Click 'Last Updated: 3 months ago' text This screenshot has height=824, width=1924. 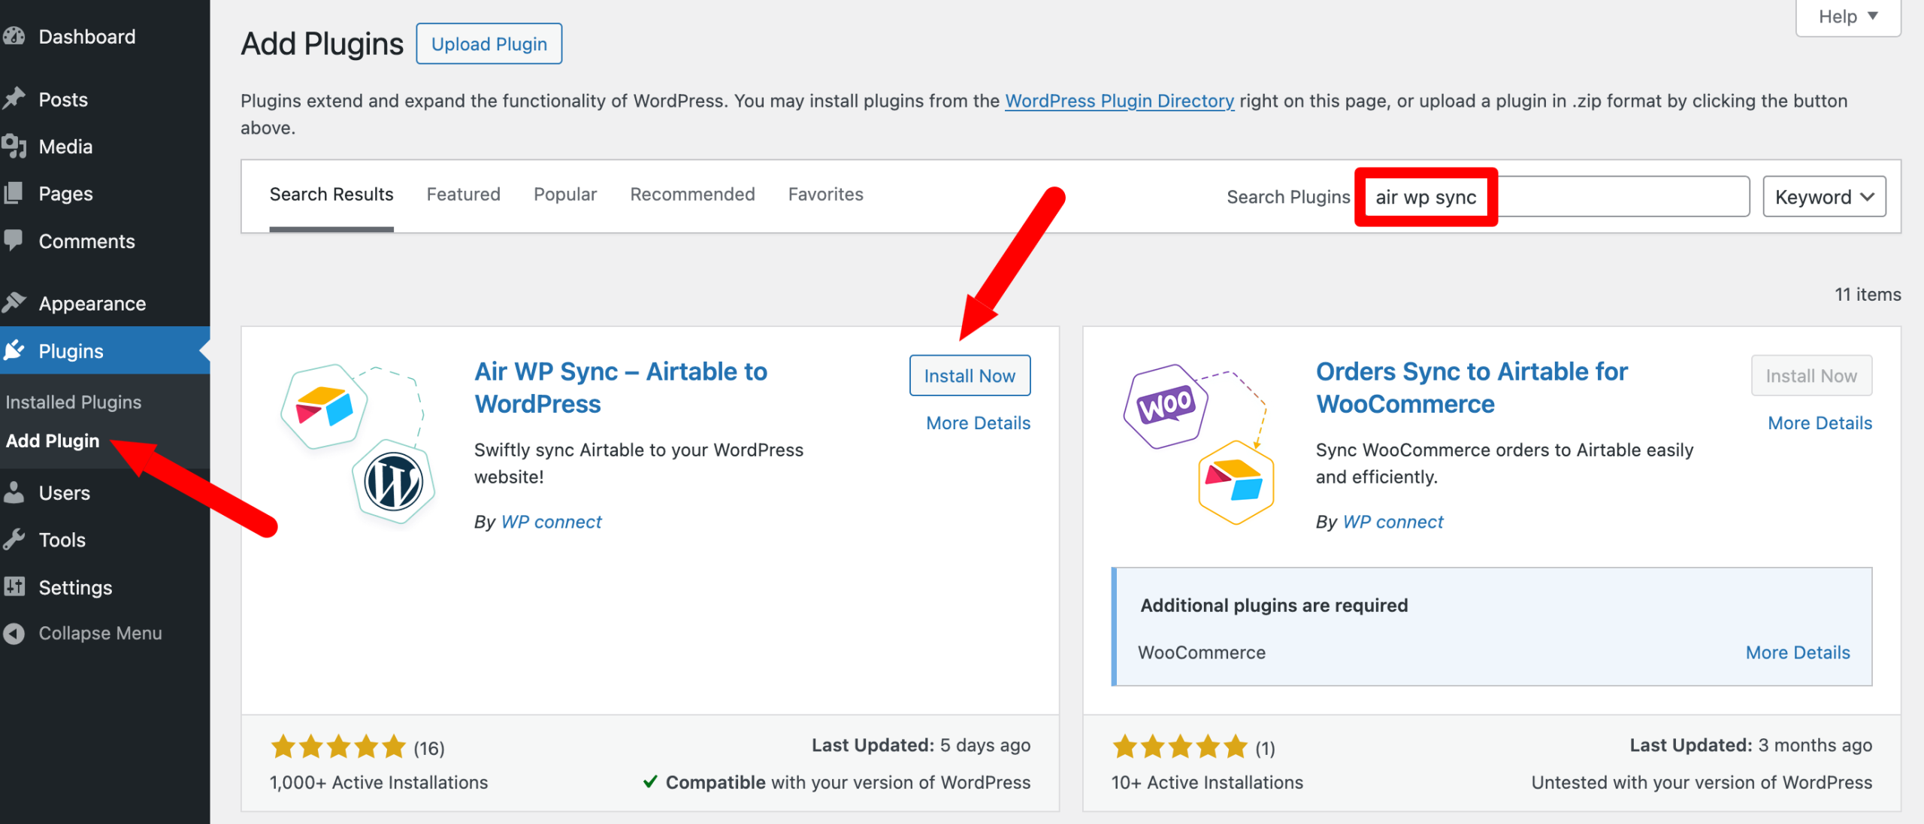(x=1750, y=744)
